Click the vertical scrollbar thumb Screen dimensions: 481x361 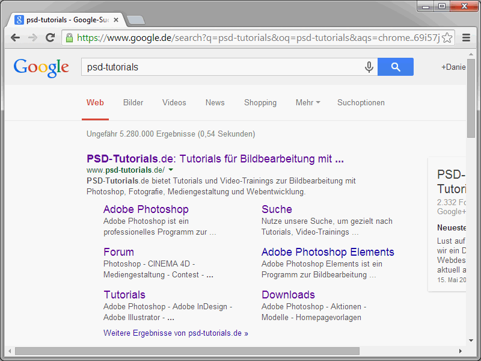[471, 97]
